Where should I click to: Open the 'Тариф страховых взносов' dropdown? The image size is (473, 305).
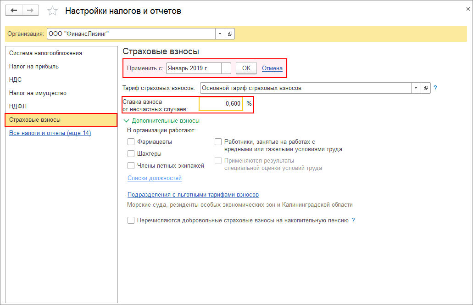coord(416,88)
